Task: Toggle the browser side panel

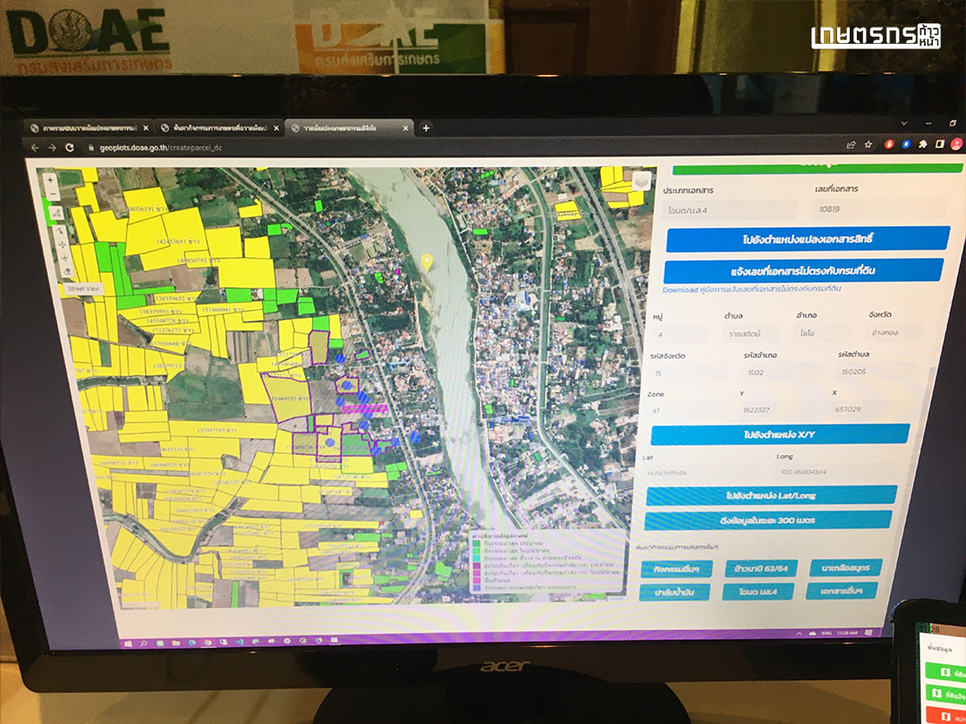Action: tap(939, 145)
